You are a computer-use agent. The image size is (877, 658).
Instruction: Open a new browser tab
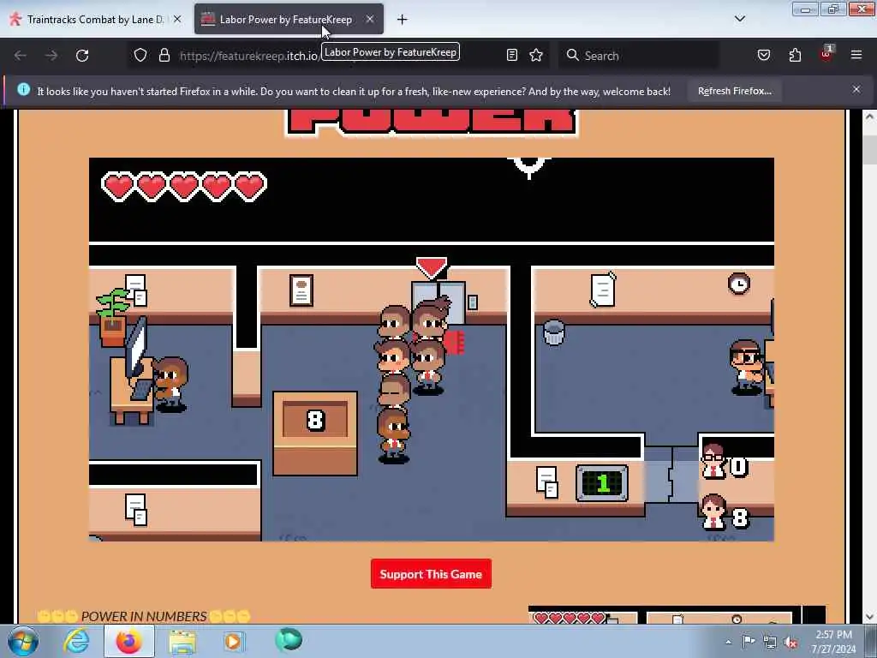[403, 20]
